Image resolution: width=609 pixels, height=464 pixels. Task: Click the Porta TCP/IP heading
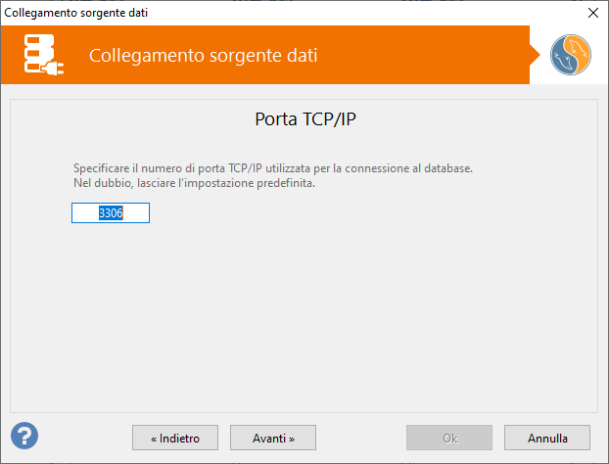point(303,120)
